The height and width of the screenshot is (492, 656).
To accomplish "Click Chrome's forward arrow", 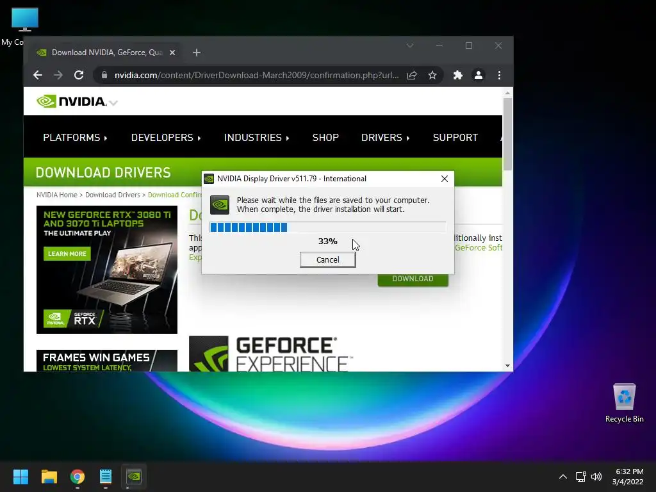I will click(58, 75).
